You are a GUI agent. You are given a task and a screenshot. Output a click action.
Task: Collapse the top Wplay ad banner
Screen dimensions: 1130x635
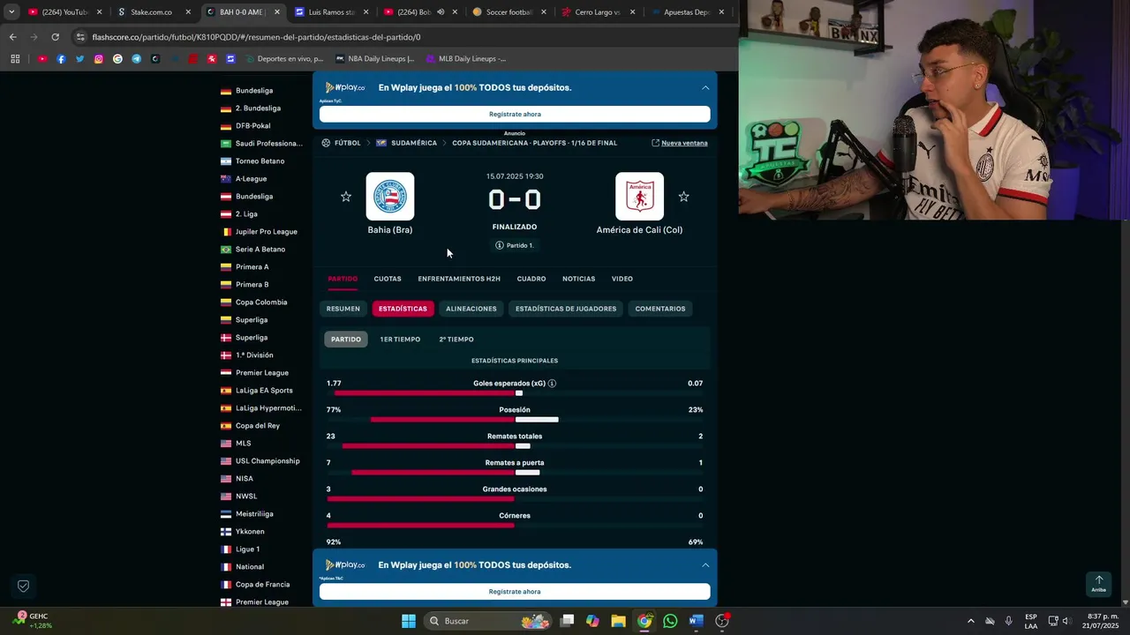(705, 87)
